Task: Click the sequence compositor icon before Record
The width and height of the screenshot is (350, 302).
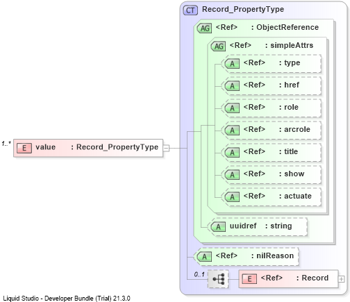Action: 218,279
